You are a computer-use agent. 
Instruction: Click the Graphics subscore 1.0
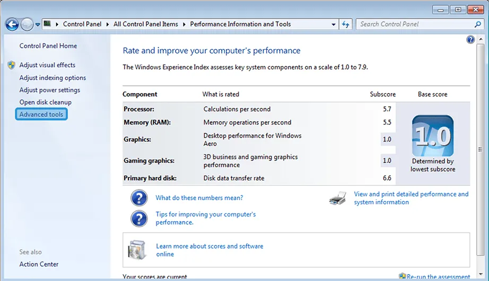click(387, 139)
